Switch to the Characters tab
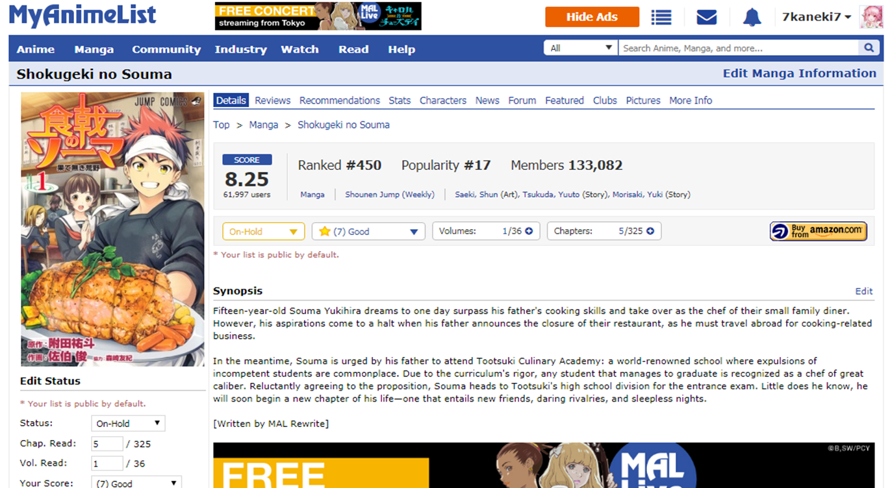Image resolution: width=892 pixels, height=488 pixels. [442, 101]
